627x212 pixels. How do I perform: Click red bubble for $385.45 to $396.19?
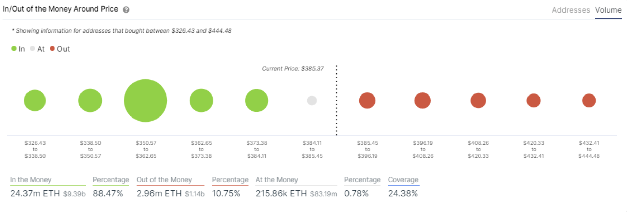[x=367, y=101]
